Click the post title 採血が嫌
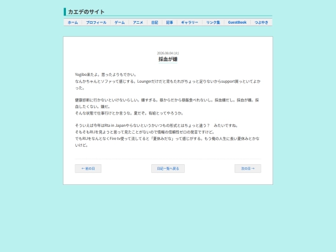 point(168,59)
